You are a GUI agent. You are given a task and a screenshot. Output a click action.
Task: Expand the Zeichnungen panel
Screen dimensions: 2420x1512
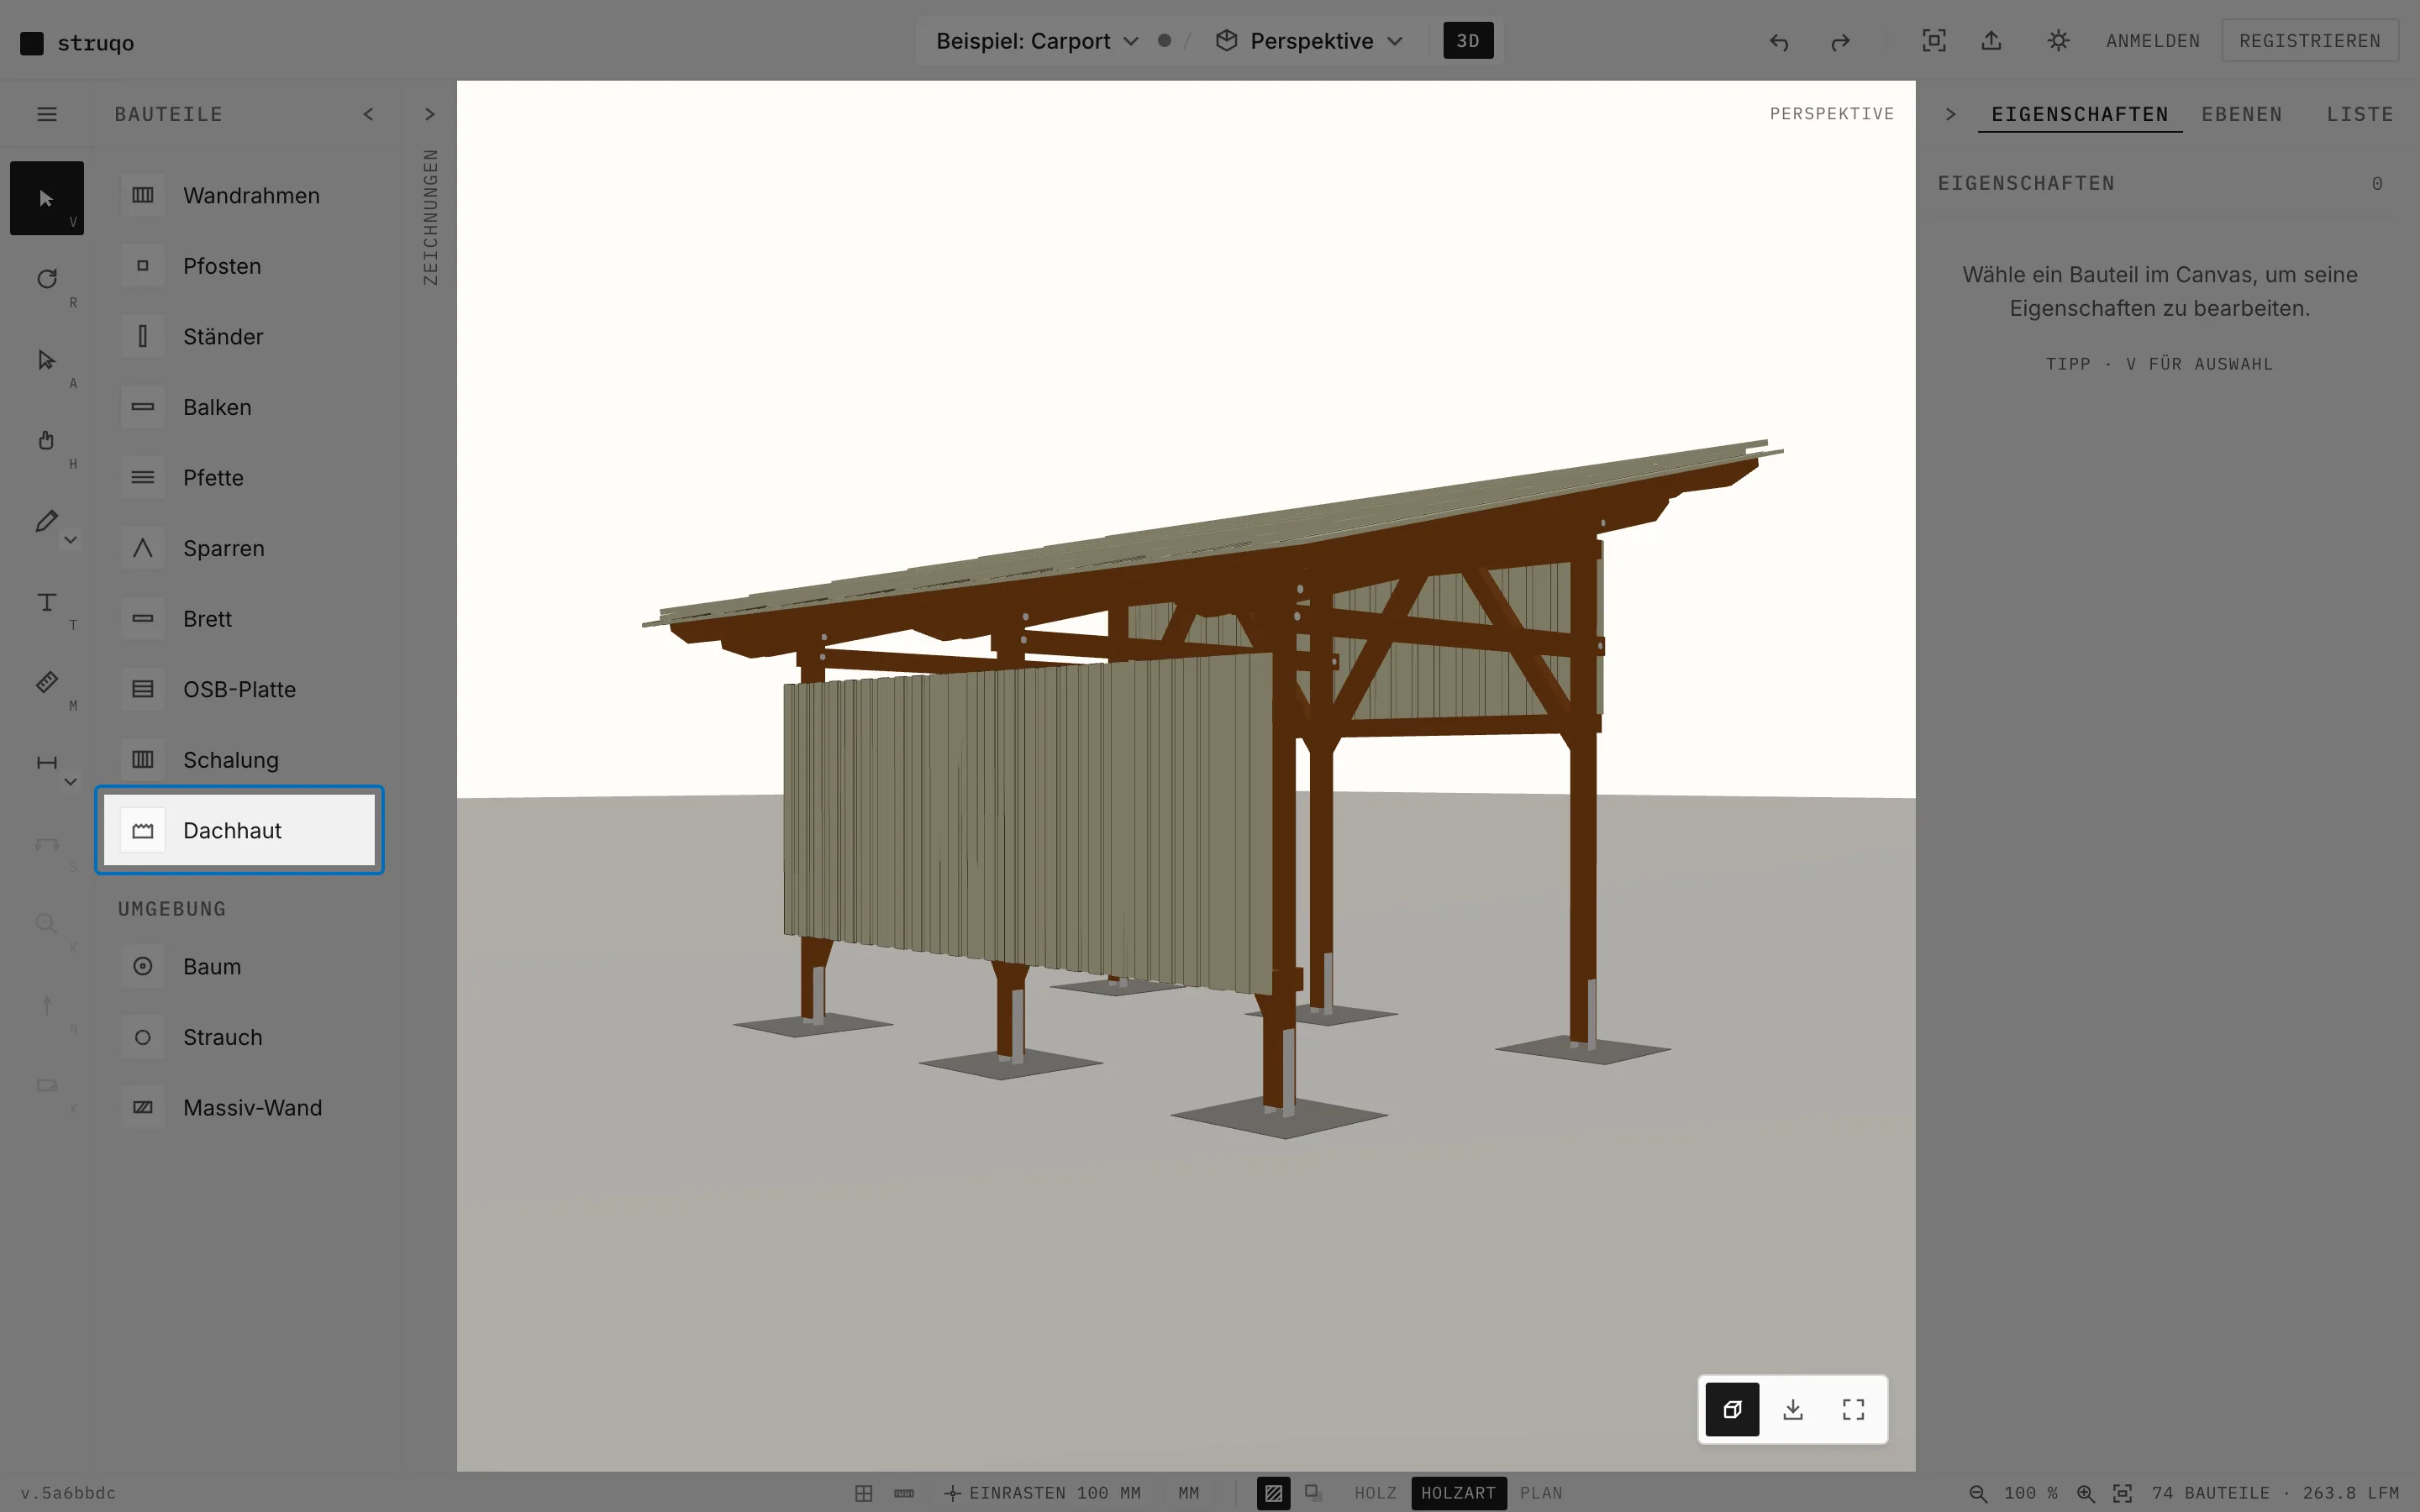pyautogui.click(x=430, y=114)
